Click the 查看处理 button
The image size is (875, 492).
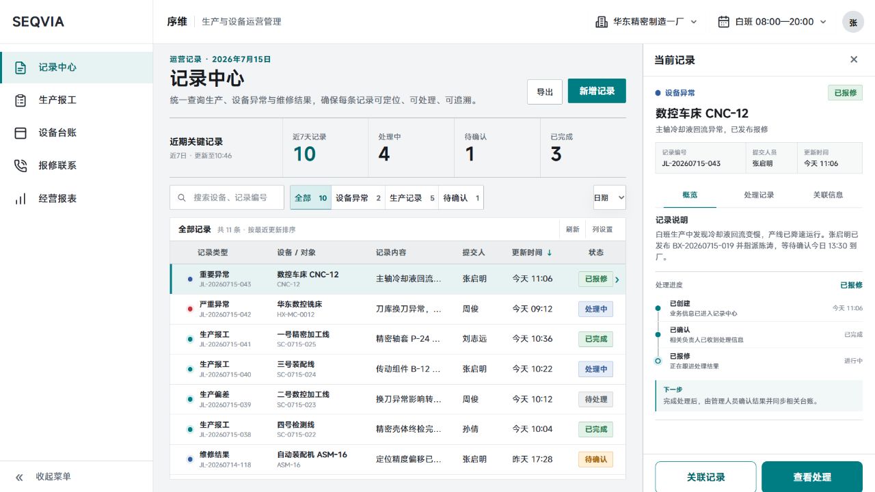(x=812, y=477)
